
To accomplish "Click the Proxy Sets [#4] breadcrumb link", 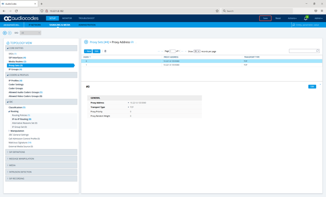I will pyautogui.click(x=99, y=42).
